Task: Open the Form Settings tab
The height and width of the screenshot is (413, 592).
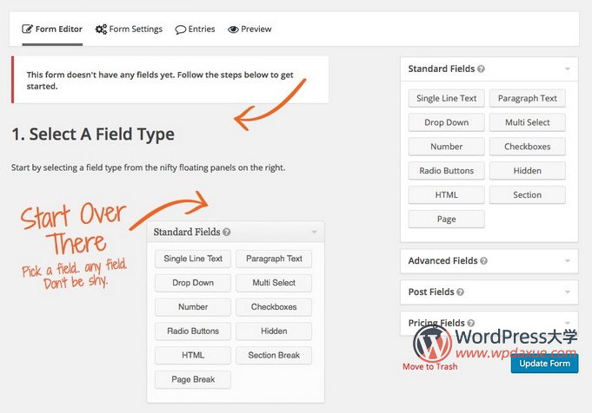Action: point(129,29)
